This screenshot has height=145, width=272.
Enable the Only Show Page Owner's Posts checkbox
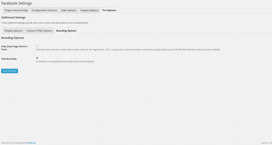click(x=37, y=46)
